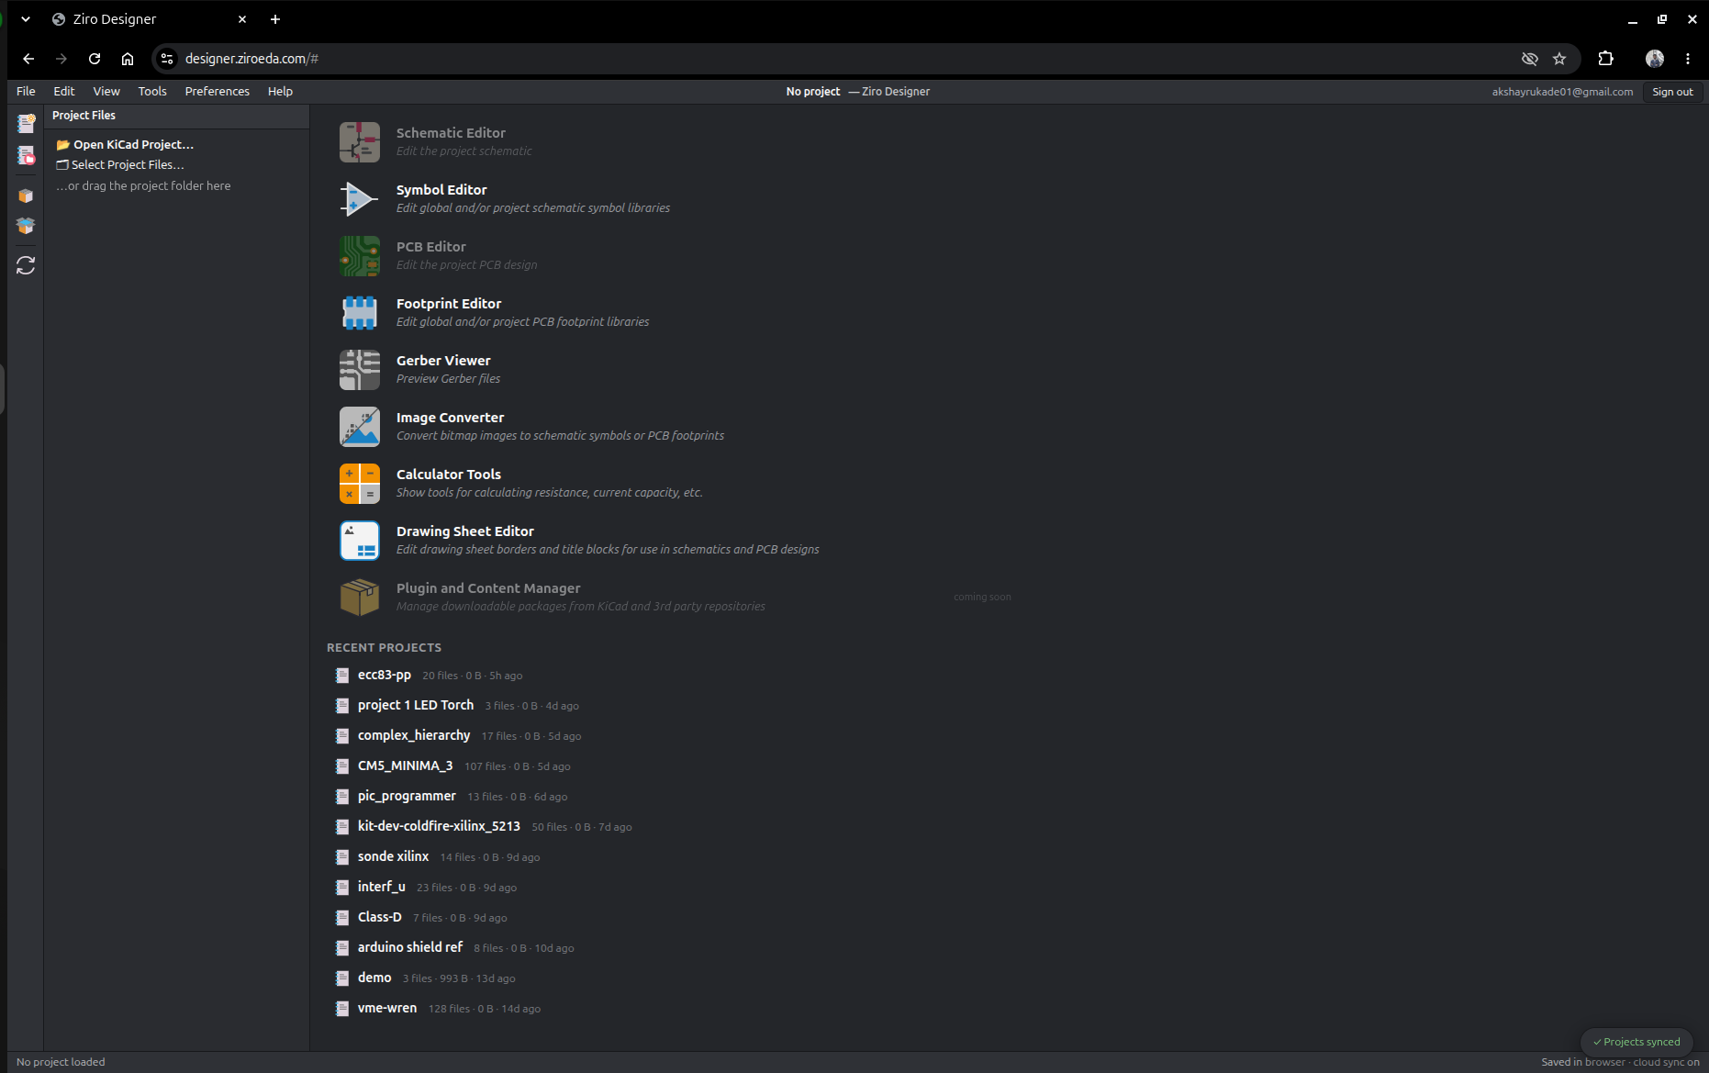The height and width of the screenshot is (1073, 1709).
Task: Launch the Symbol Editor icon
Action: pos(360,199)
